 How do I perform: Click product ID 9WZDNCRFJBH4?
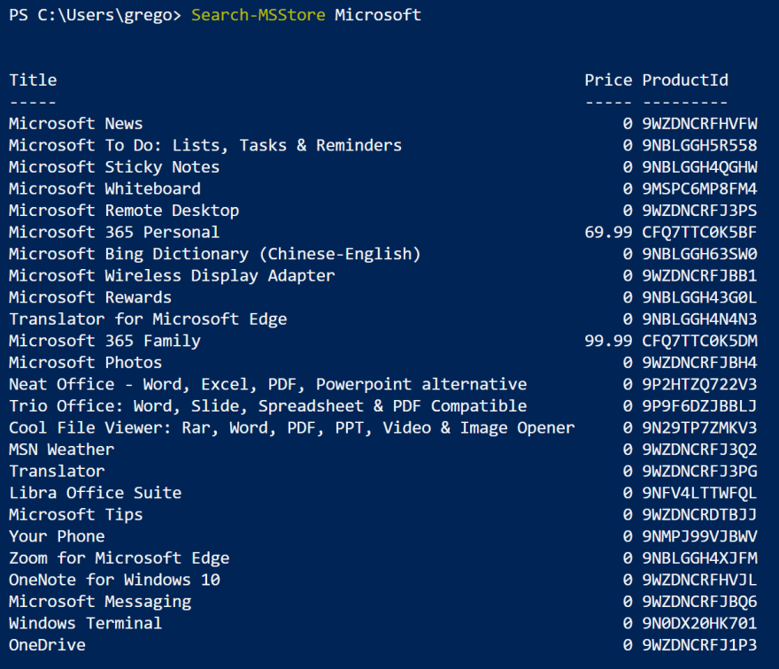click(x=700, y=363)
